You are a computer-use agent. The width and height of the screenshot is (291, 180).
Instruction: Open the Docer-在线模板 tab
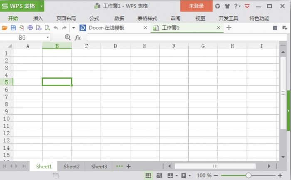[106, 28]
